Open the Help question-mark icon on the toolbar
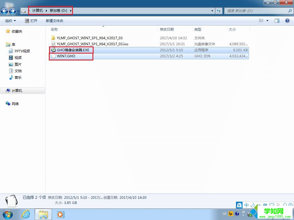Viewport: 294px width, 220px height. pyautogui.click(x=288, y=21)
